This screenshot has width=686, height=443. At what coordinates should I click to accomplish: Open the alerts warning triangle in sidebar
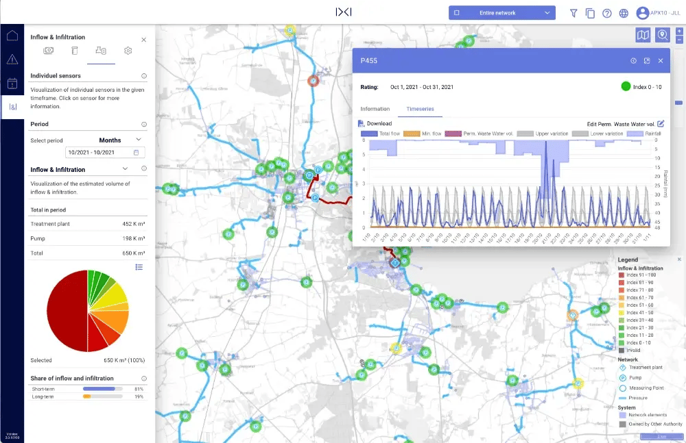coord(12,59)
